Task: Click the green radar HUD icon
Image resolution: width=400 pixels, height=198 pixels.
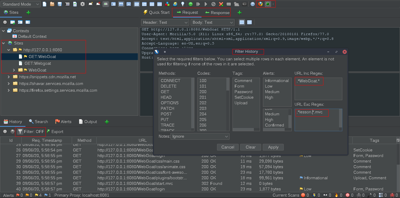Action: pos(268,4)
